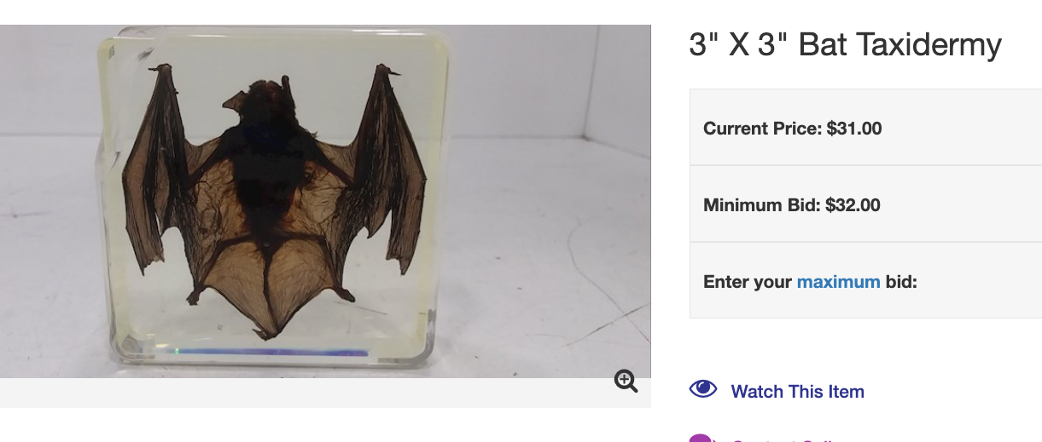This screenshot has height=442, width=1042.
Task: Click the "Enter your" bid prompt text
Action: click(748, 282)
